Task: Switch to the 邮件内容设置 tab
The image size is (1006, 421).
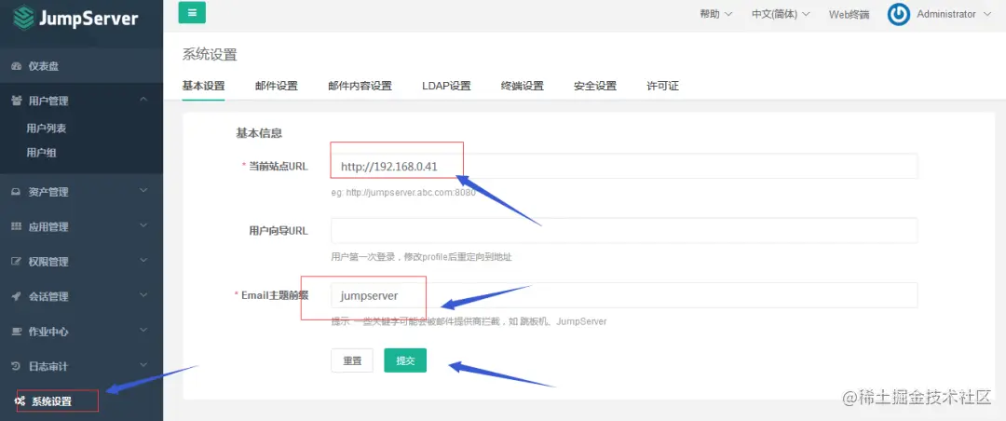Action: [x=360, y=86]
